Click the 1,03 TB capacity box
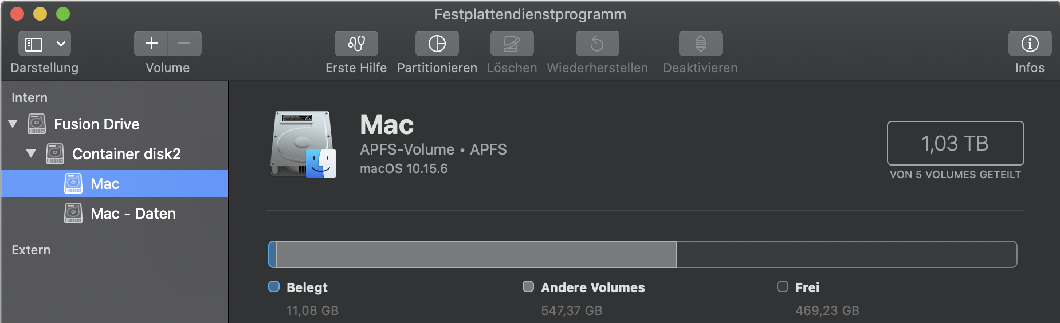The image size is (1060, 323). pyautogui.click(x=955, y=143)
